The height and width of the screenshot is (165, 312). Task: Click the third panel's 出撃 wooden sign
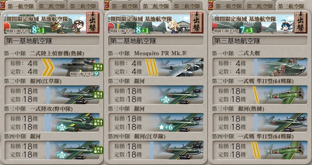301,22
